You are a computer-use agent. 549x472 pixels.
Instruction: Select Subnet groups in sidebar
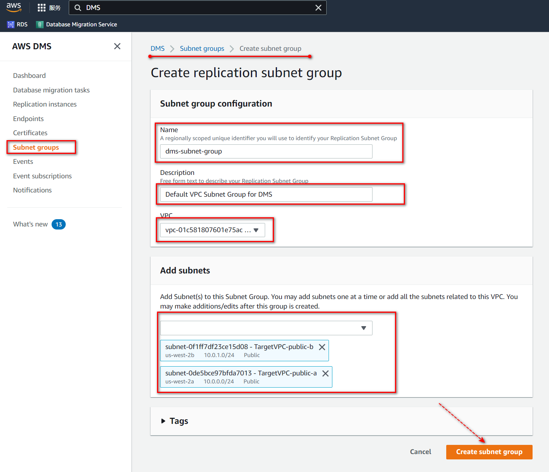point(36,147)
